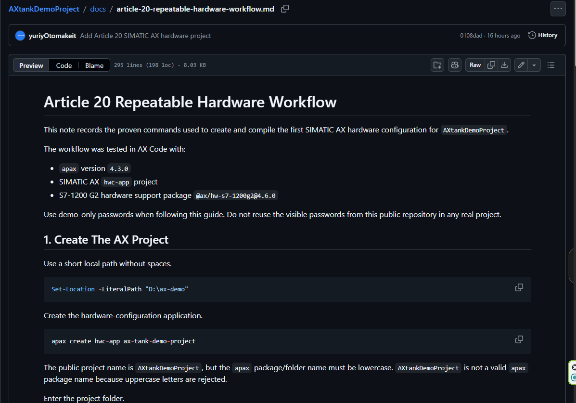Copy the file path icon next to filename

point(285,9)
